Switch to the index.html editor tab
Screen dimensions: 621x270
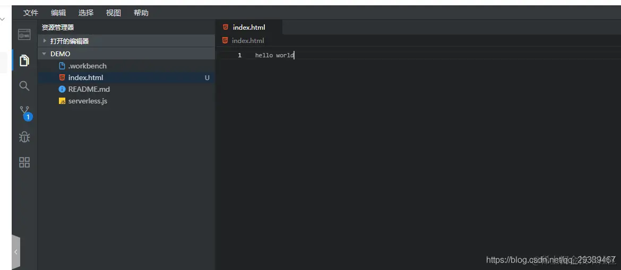(x=249, y=27)
